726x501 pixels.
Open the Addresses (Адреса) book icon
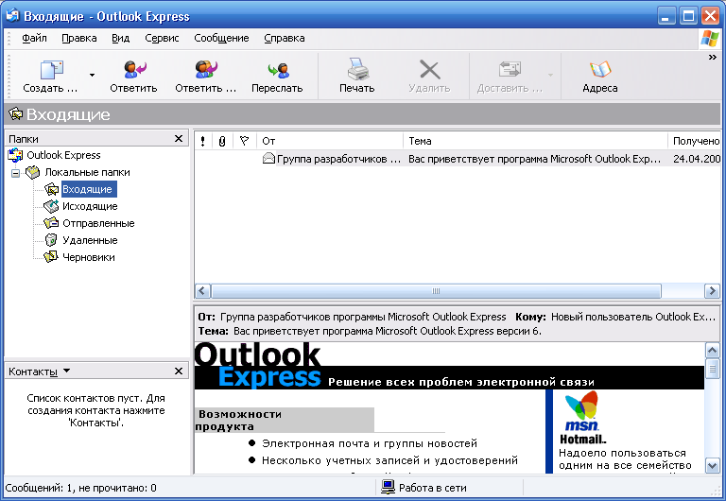pyautogui.click(x=600, y=69)
